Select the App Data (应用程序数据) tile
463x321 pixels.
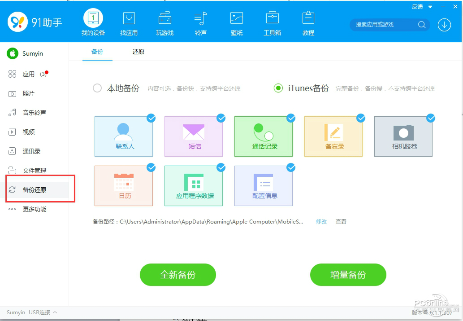(194, 186)
